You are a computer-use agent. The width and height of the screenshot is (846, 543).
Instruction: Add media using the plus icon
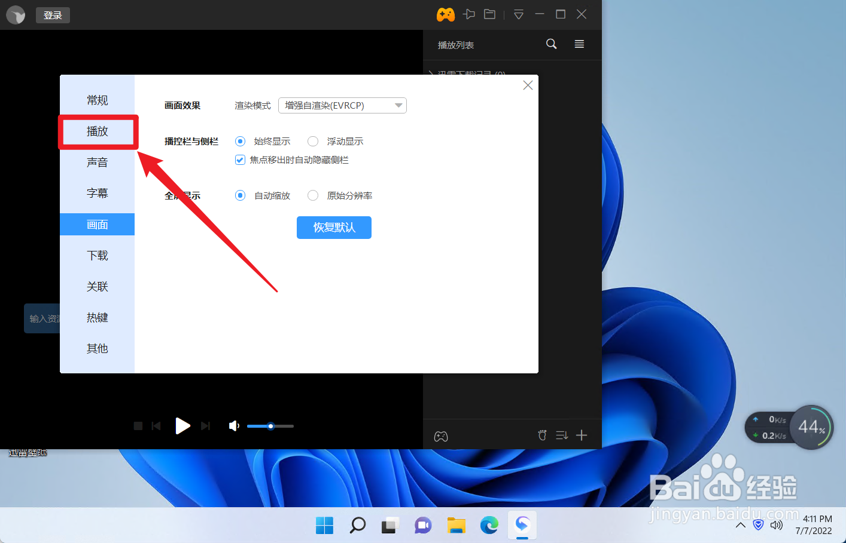tap(581, 435)
